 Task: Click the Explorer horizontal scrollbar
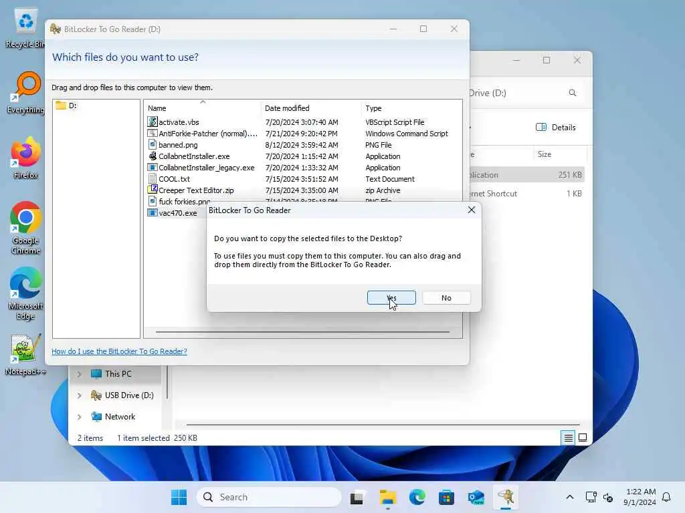tap(383, 424)
